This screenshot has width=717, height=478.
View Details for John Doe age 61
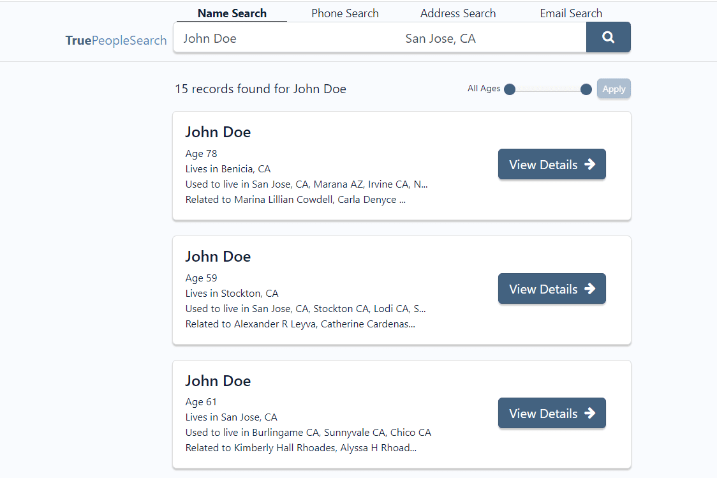[x=552, y=414]
